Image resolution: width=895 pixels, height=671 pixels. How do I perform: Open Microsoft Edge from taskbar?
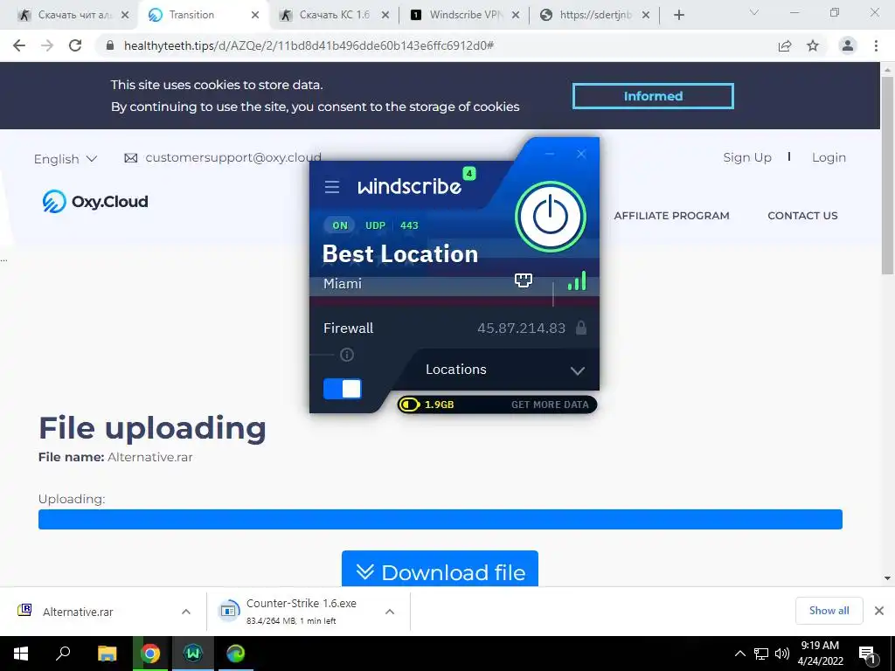pos(236,654)
